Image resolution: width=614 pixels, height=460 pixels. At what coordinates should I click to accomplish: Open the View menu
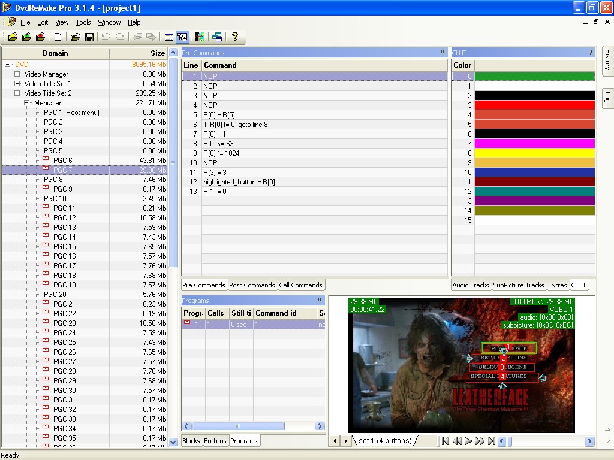click(x=62, y=22)
